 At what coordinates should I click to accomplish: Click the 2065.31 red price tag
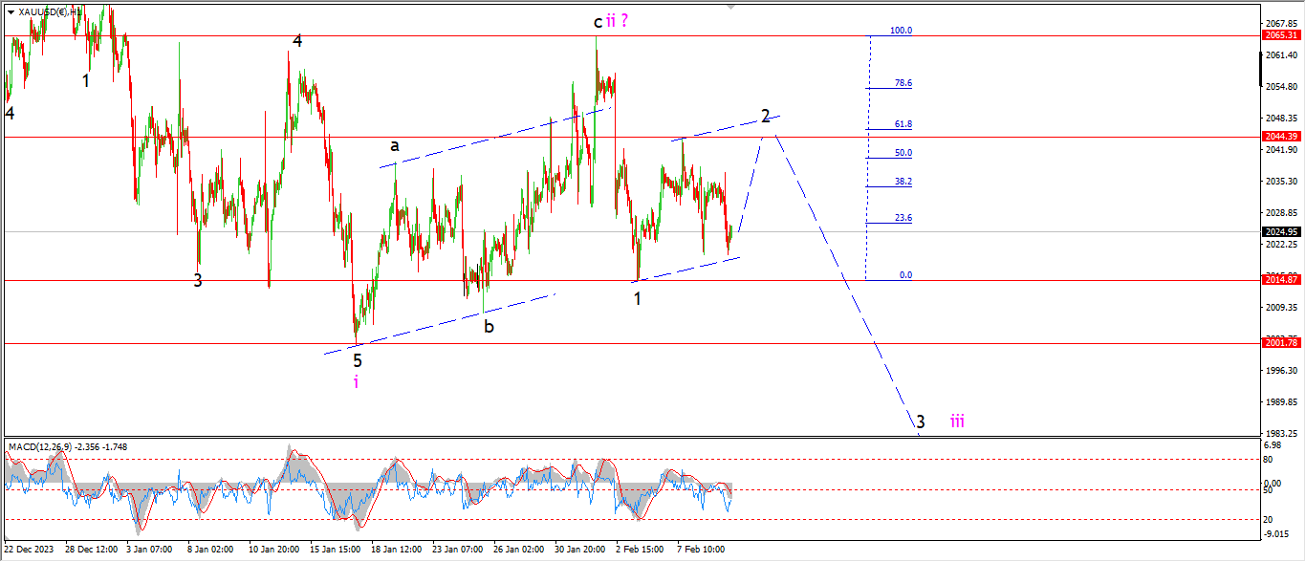1279,35
